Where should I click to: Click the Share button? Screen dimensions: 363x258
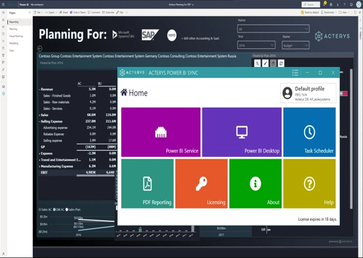63,12
